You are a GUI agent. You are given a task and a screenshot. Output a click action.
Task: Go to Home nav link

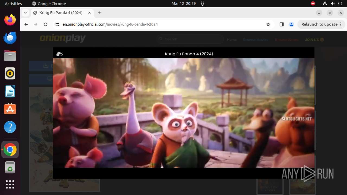[232, 40]
